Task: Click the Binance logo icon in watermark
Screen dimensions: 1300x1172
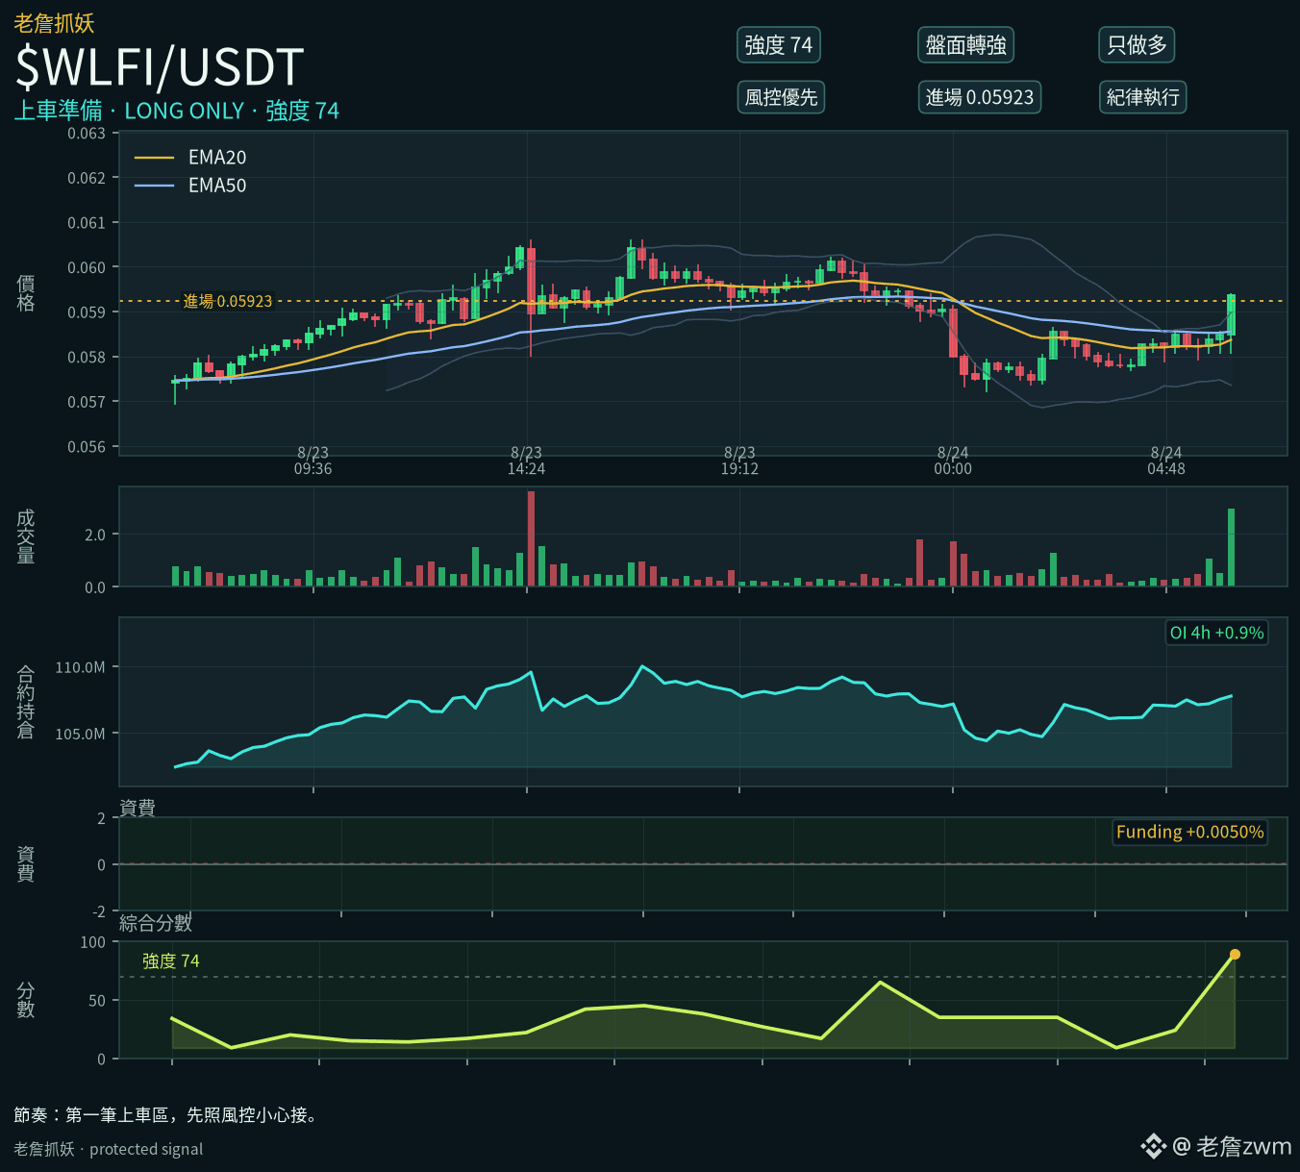Action: (x=1153, y=1146)
